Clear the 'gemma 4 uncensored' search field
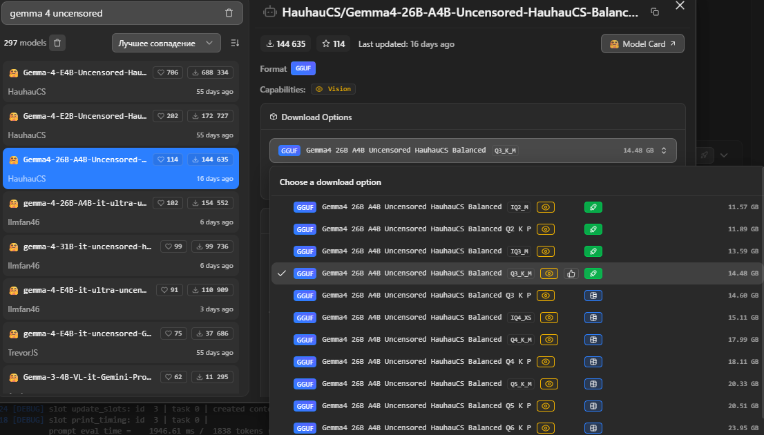764x435 pixels. pos(229,13)
